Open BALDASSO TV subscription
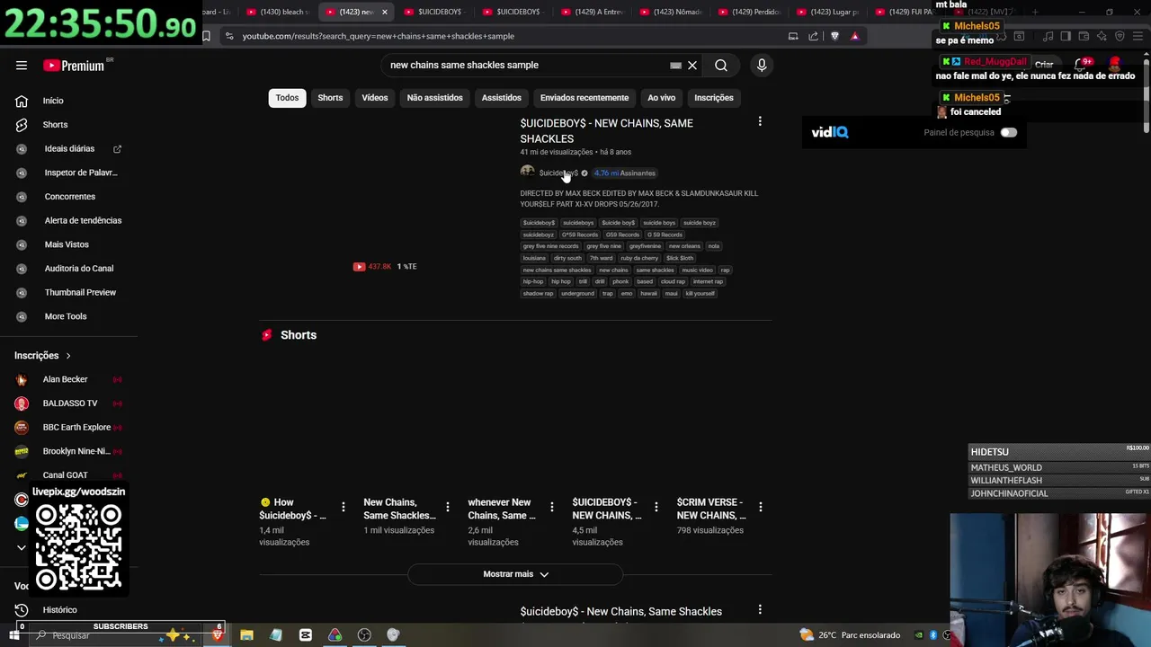1151x647 pixels. tap(69, 403)
